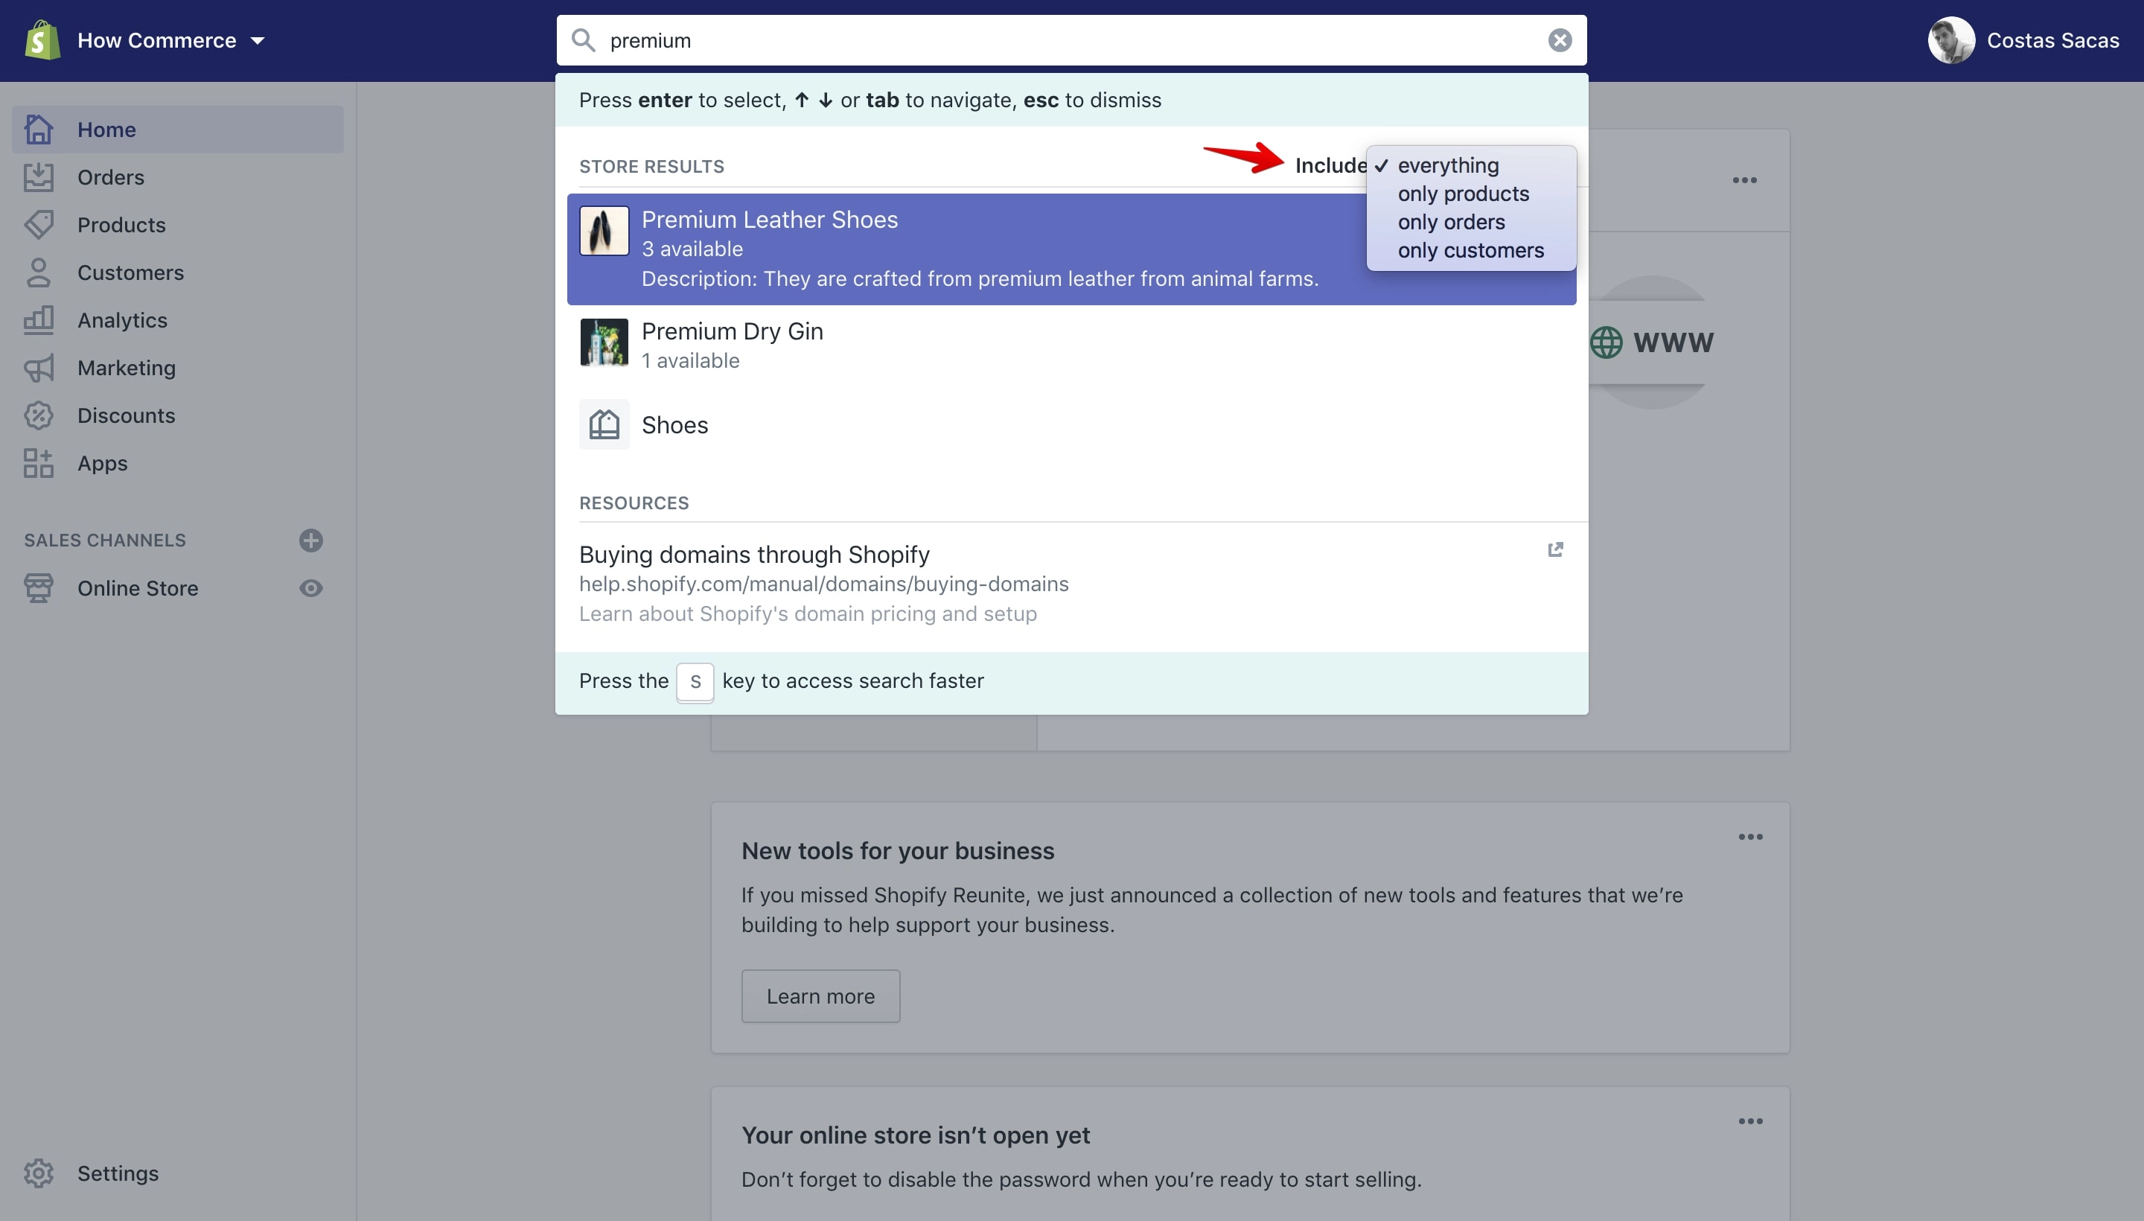Click the Customers person icon
Screen dimensions: 2144x1221
coord(39,272)
